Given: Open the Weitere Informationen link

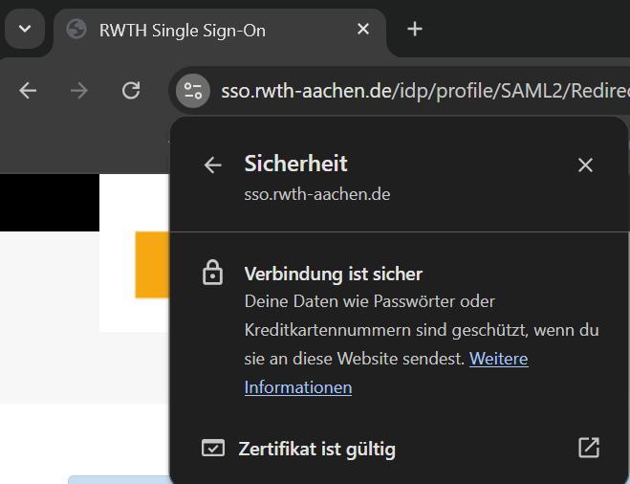Looking at the screenshot, I should click(298, 387).
